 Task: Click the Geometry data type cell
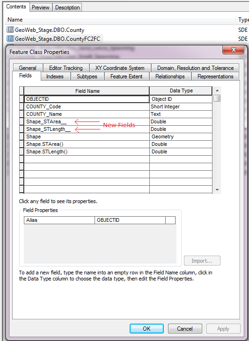(x=181, y=136)
